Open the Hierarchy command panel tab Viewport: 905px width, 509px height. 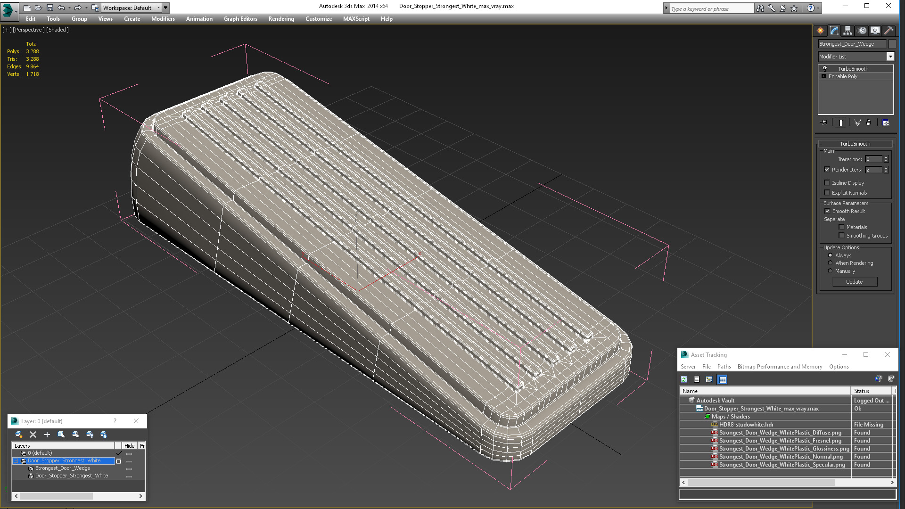pos(848,31)
